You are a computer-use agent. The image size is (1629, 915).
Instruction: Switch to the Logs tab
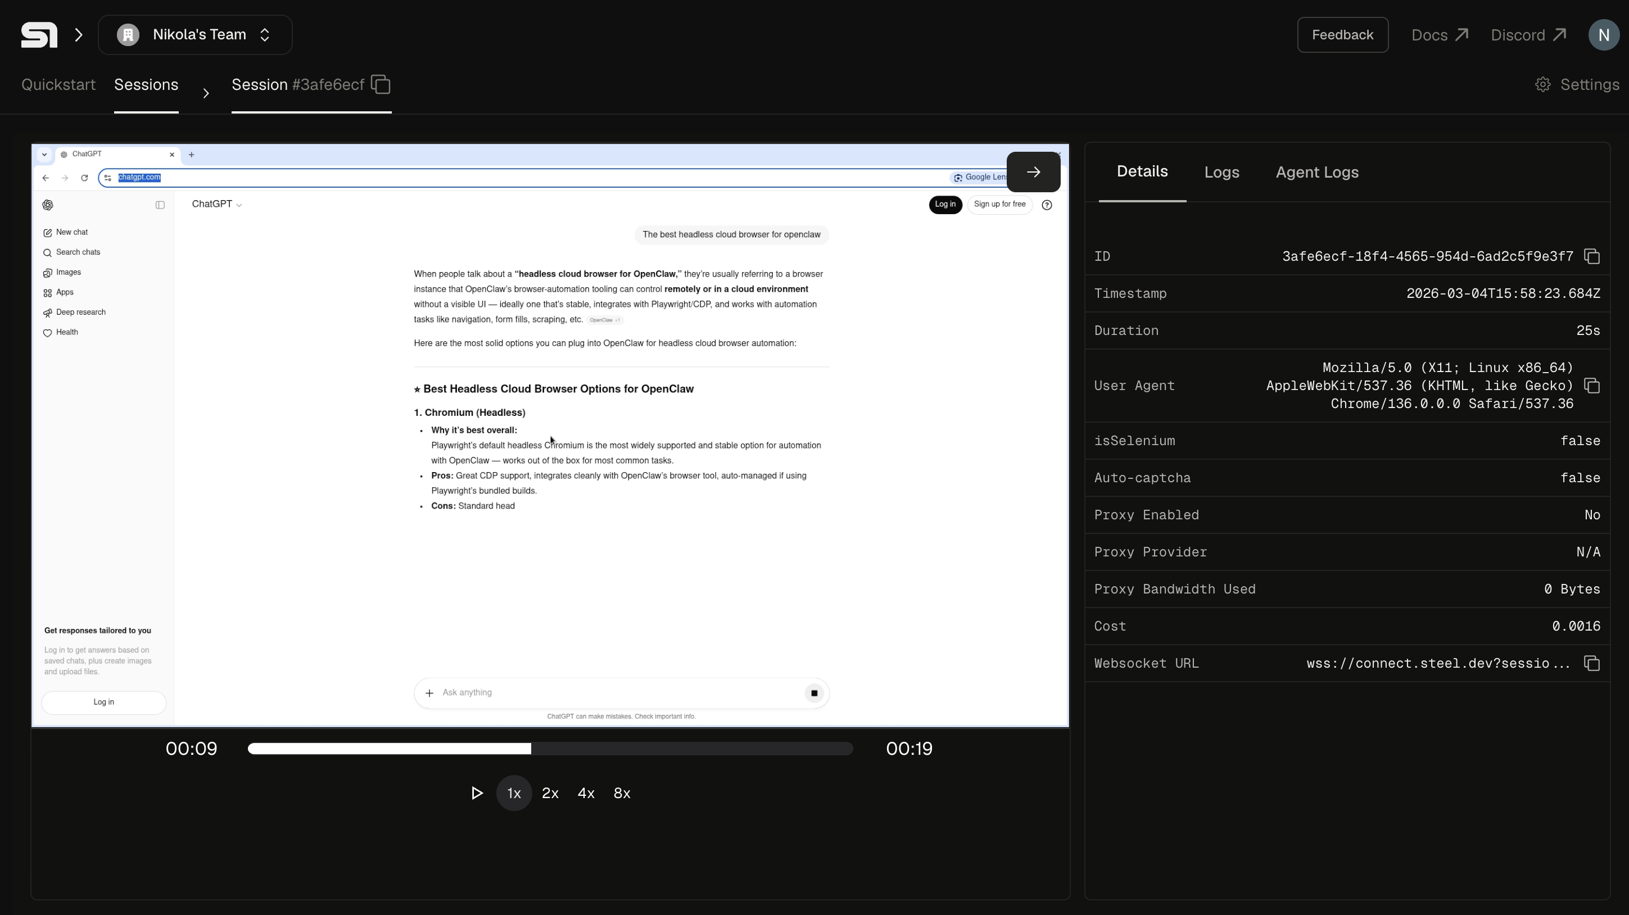[1221, 172]
